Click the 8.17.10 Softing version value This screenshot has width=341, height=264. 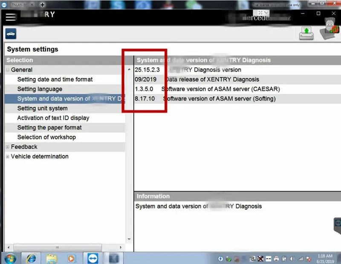[144, 99]
